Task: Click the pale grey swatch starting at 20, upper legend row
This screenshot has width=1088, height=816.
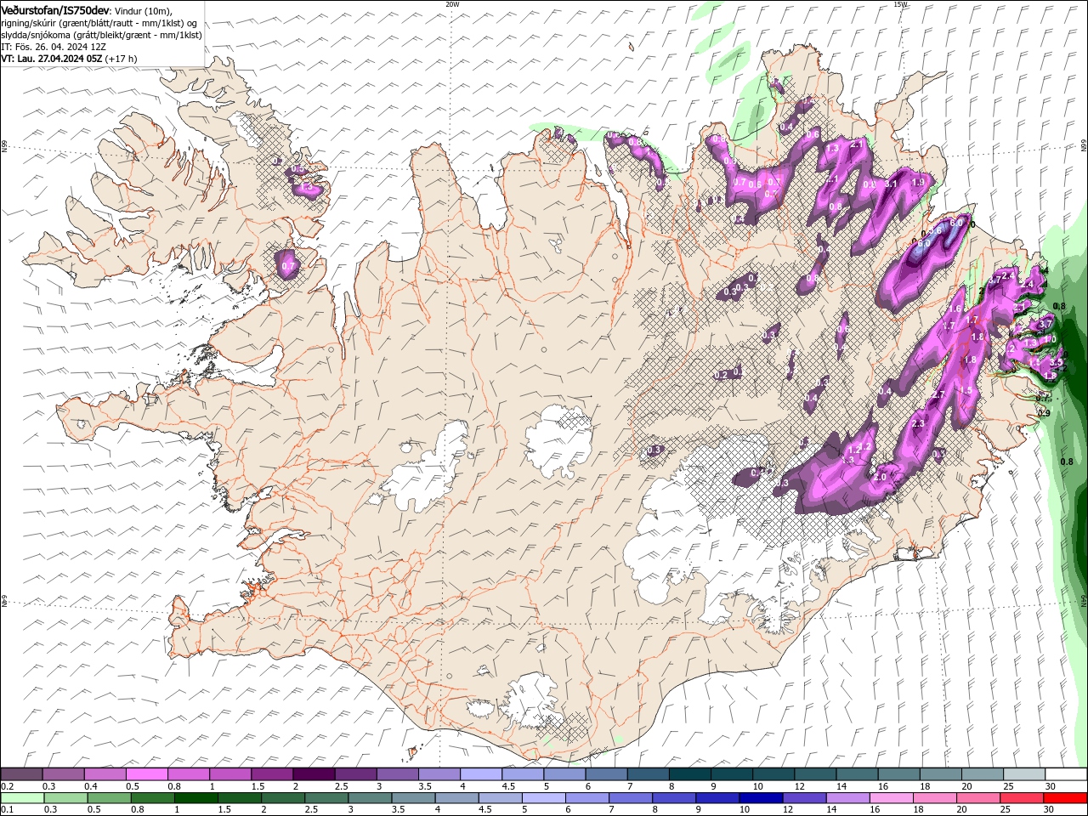Action: (981, 774)
